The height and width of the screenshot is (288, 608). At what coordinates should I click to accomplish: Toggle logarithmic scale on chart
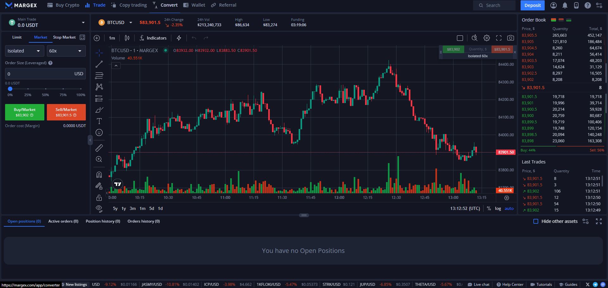498,208
